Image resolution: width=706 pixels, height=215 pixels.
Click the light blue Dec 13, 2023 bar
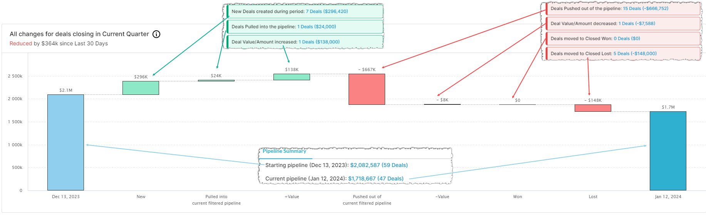(x=65, y=142)
